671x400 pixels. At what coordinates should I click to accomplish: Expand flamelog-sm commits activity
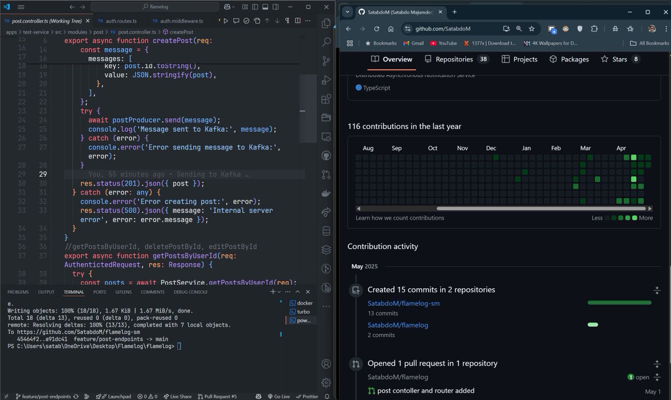pyautogui.click(x=657, y=290)
